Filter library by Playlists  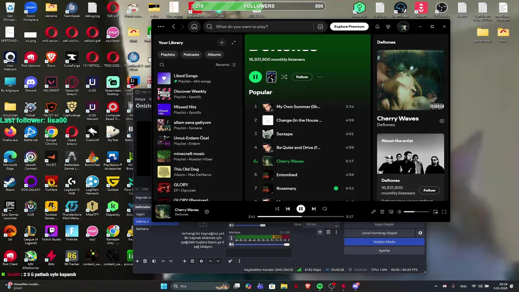(x=168, y=54)
